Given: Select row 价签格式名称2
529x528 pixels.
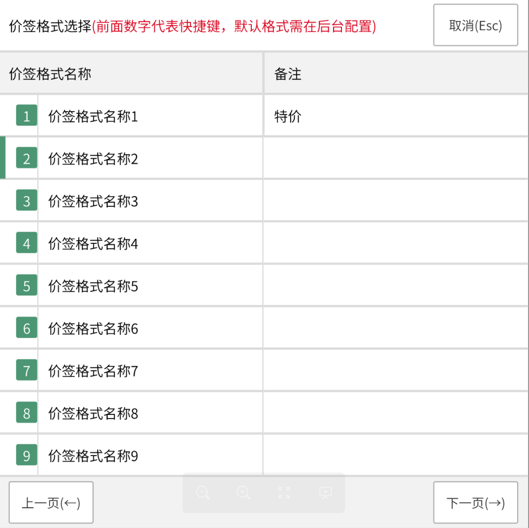Looking at the screenshot, I should coord(93,159).
